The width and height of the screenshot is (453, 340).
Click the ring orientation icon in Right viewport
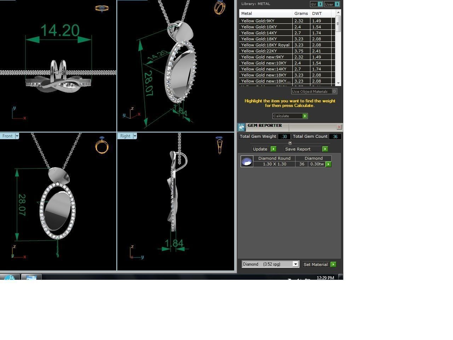point(219,145)
